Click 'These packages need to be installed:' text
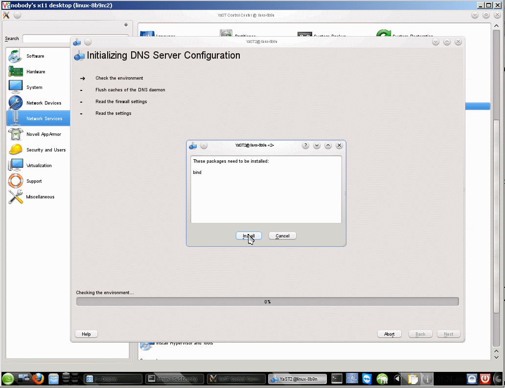This screenshot has width=505, height=388. (x=231, y=161)
